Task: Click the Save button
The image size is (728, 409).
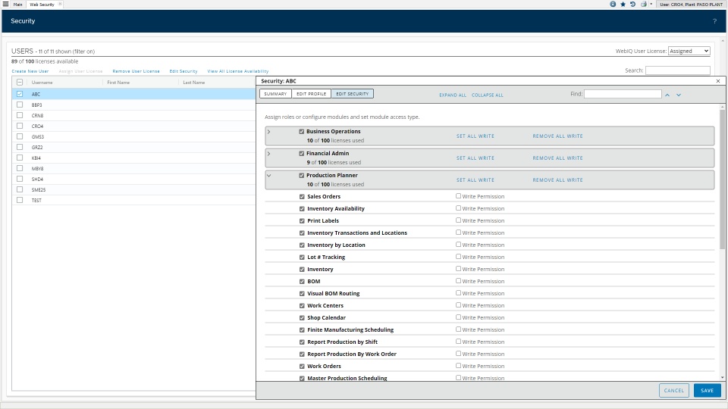Action: click(707, 391)
